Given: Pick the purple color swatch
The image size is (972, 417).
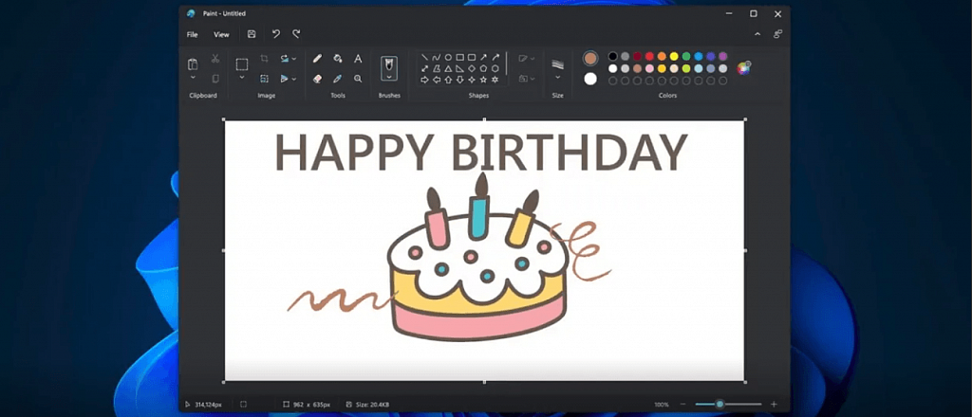Looking at the screenshot, I should [x=722, y=56].
